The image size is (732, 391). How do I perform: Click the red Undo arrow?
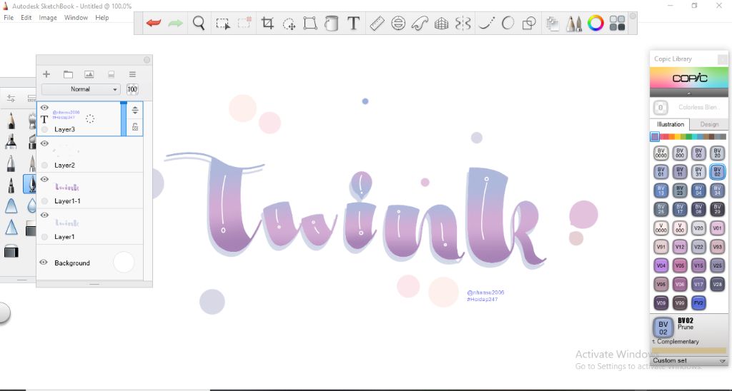tap(154, 23)
